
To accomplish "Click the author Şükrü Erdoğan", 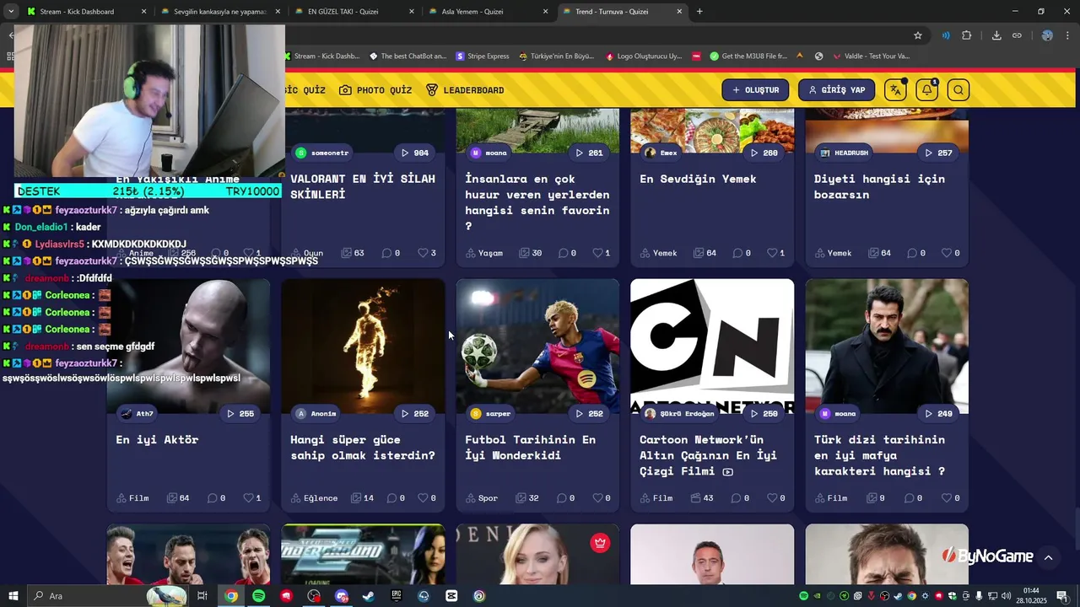I will pos(687,414).
